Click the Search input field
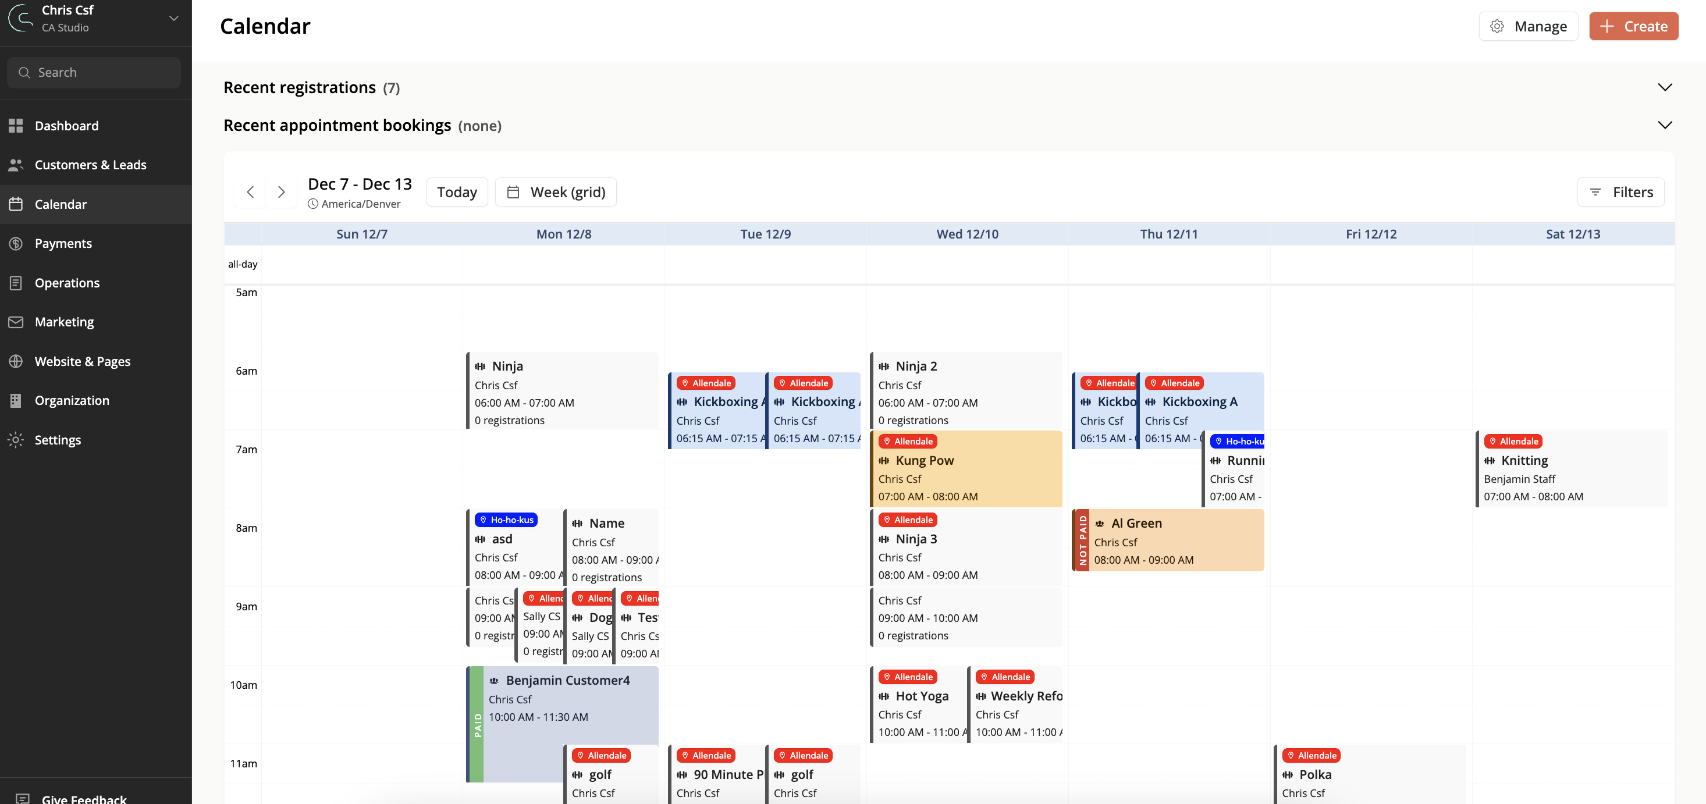The image size is (1706, 804). (x=94, y=72)
